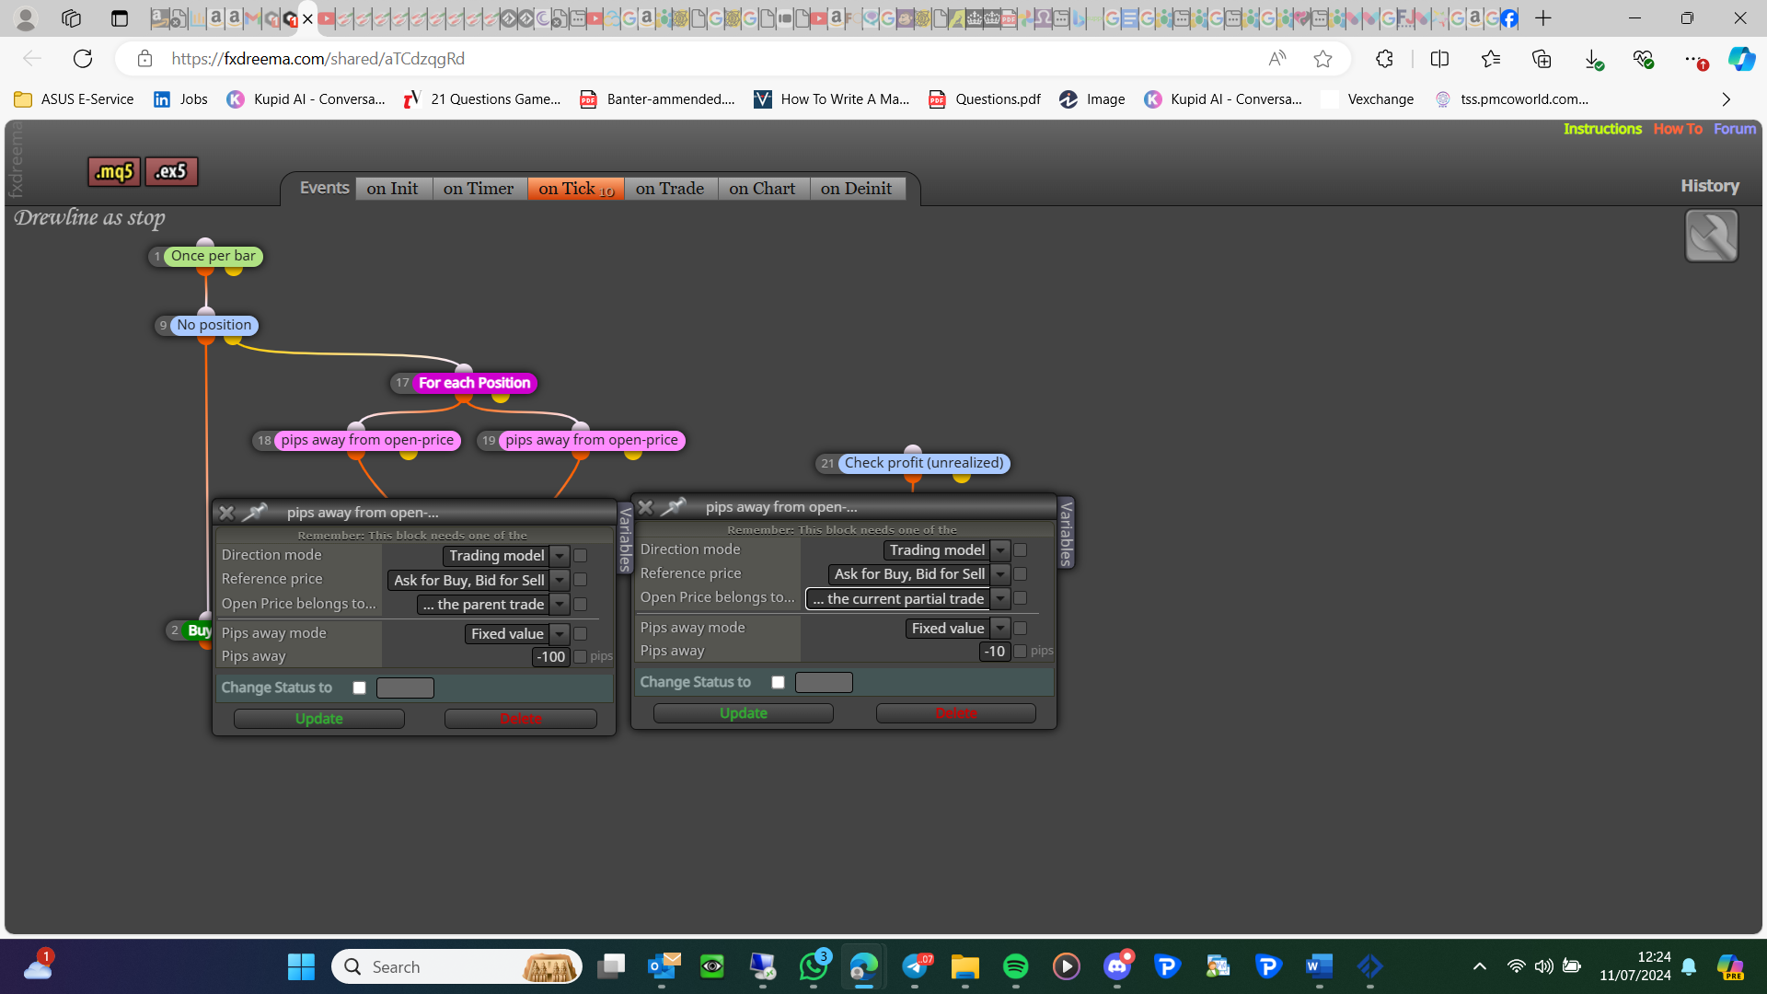
Task: Select block 19 pips away from open-price
Action: [x=592, y=440]
